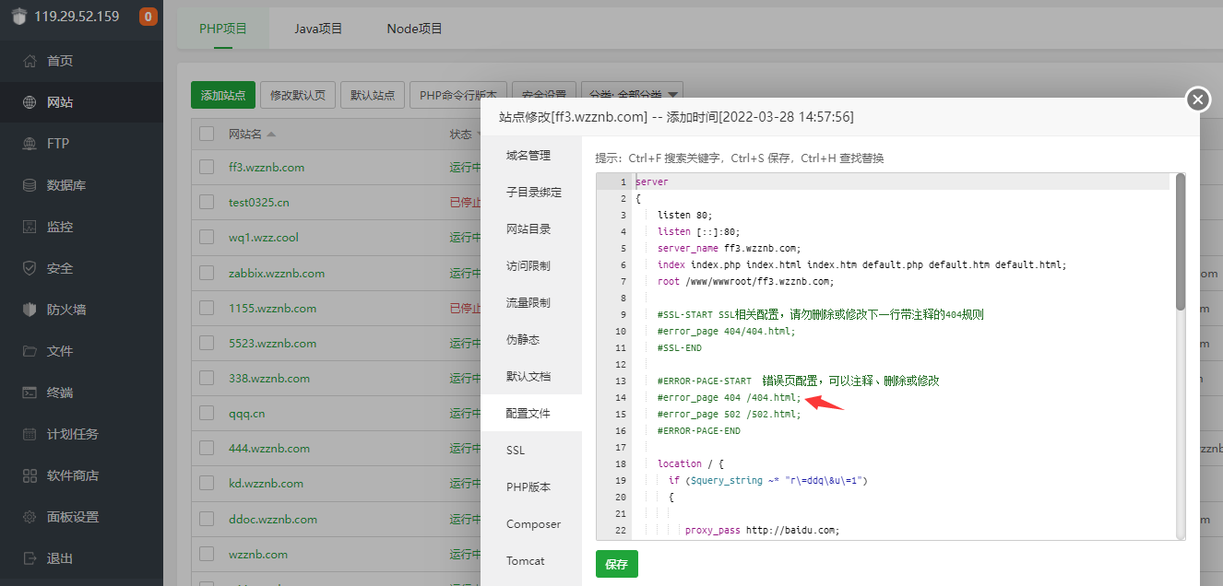
Task: Open Composer in dialog menu
Action: 531,523
